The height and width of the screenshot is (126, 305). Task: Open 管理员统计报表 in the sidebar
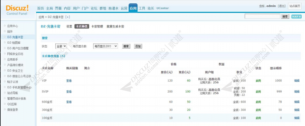click(16, 99)
